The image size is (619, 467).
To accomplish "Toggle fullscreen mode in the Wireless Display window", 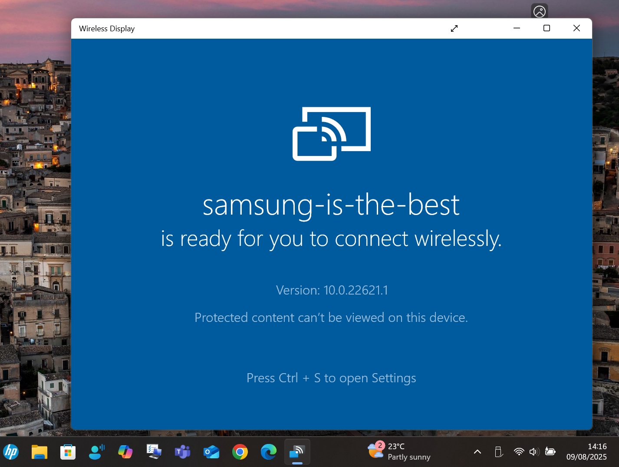I will 454,28.
